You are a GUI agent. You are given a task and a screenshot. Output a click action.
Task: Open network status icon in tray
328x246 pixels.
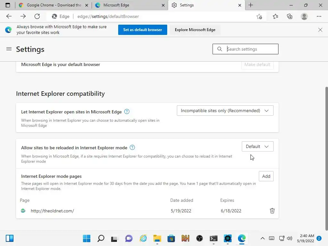(x=282, y=238)
